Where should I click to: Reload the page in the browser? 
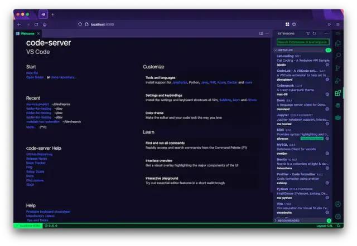point(36,24)
